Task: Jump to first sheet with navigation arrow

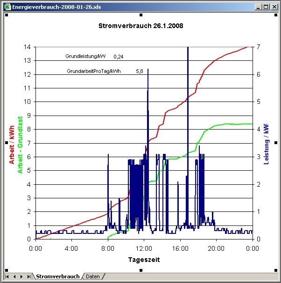Action: pyautogui.click(x=7, y=277)
